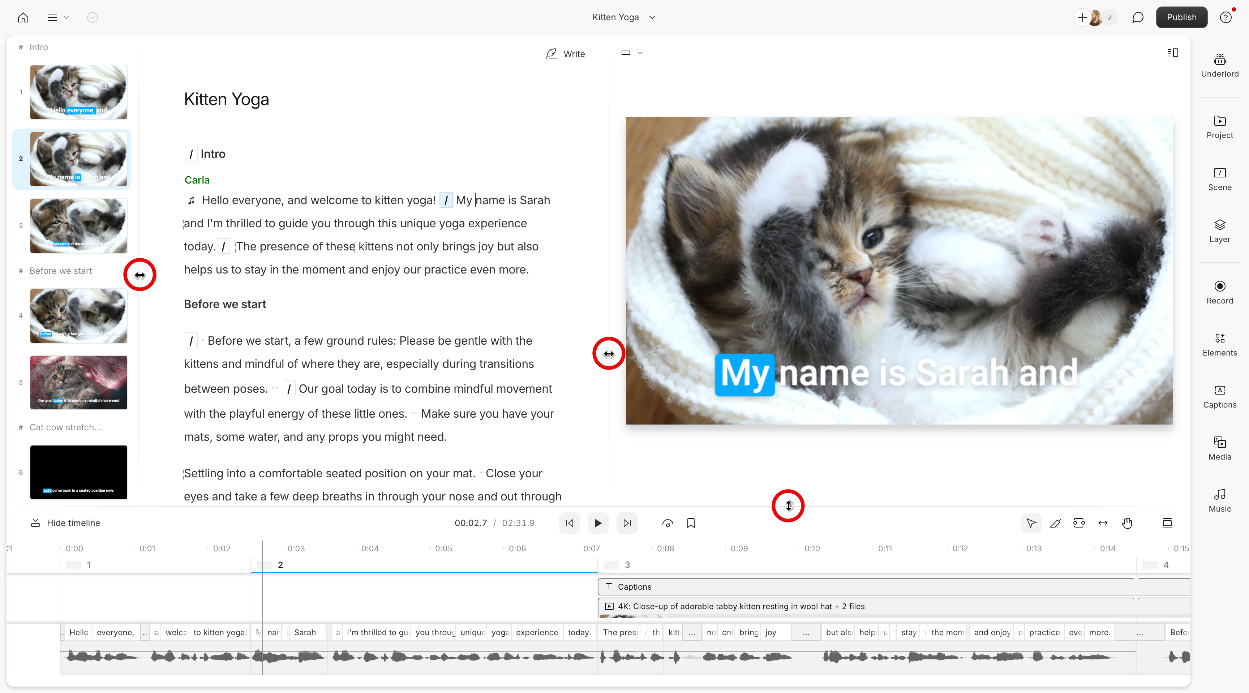Viewport: 1249px width, 693px height.
Task: Click the word 'experience' in timeline
Action: 537,632
